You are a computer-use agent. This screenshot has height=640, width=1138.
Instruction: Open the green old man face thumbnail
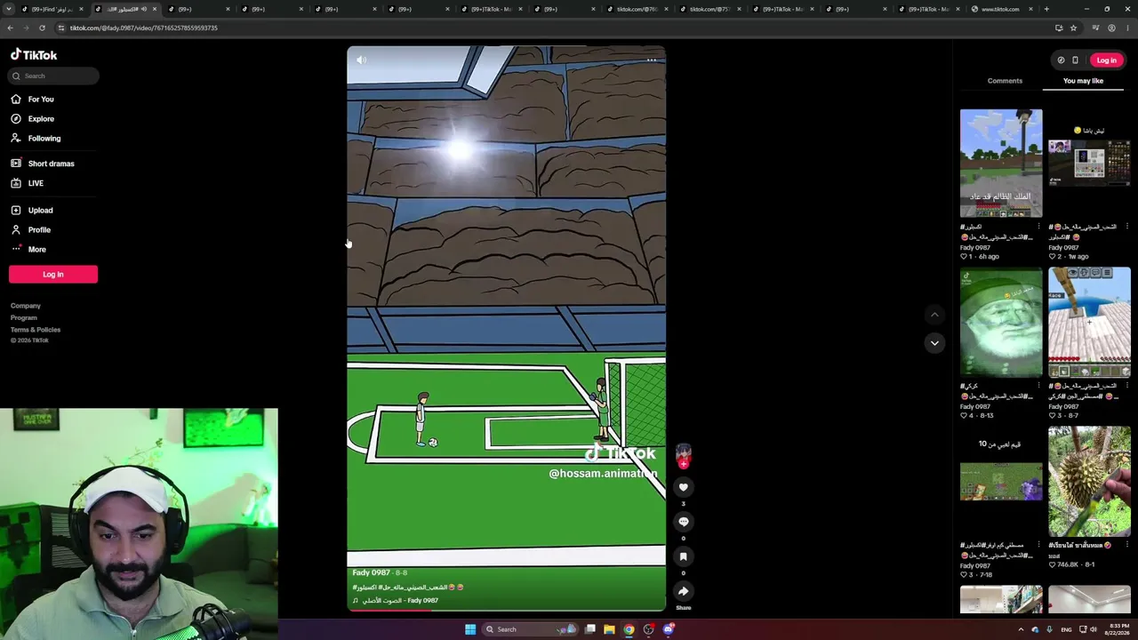coord(1001,323)
